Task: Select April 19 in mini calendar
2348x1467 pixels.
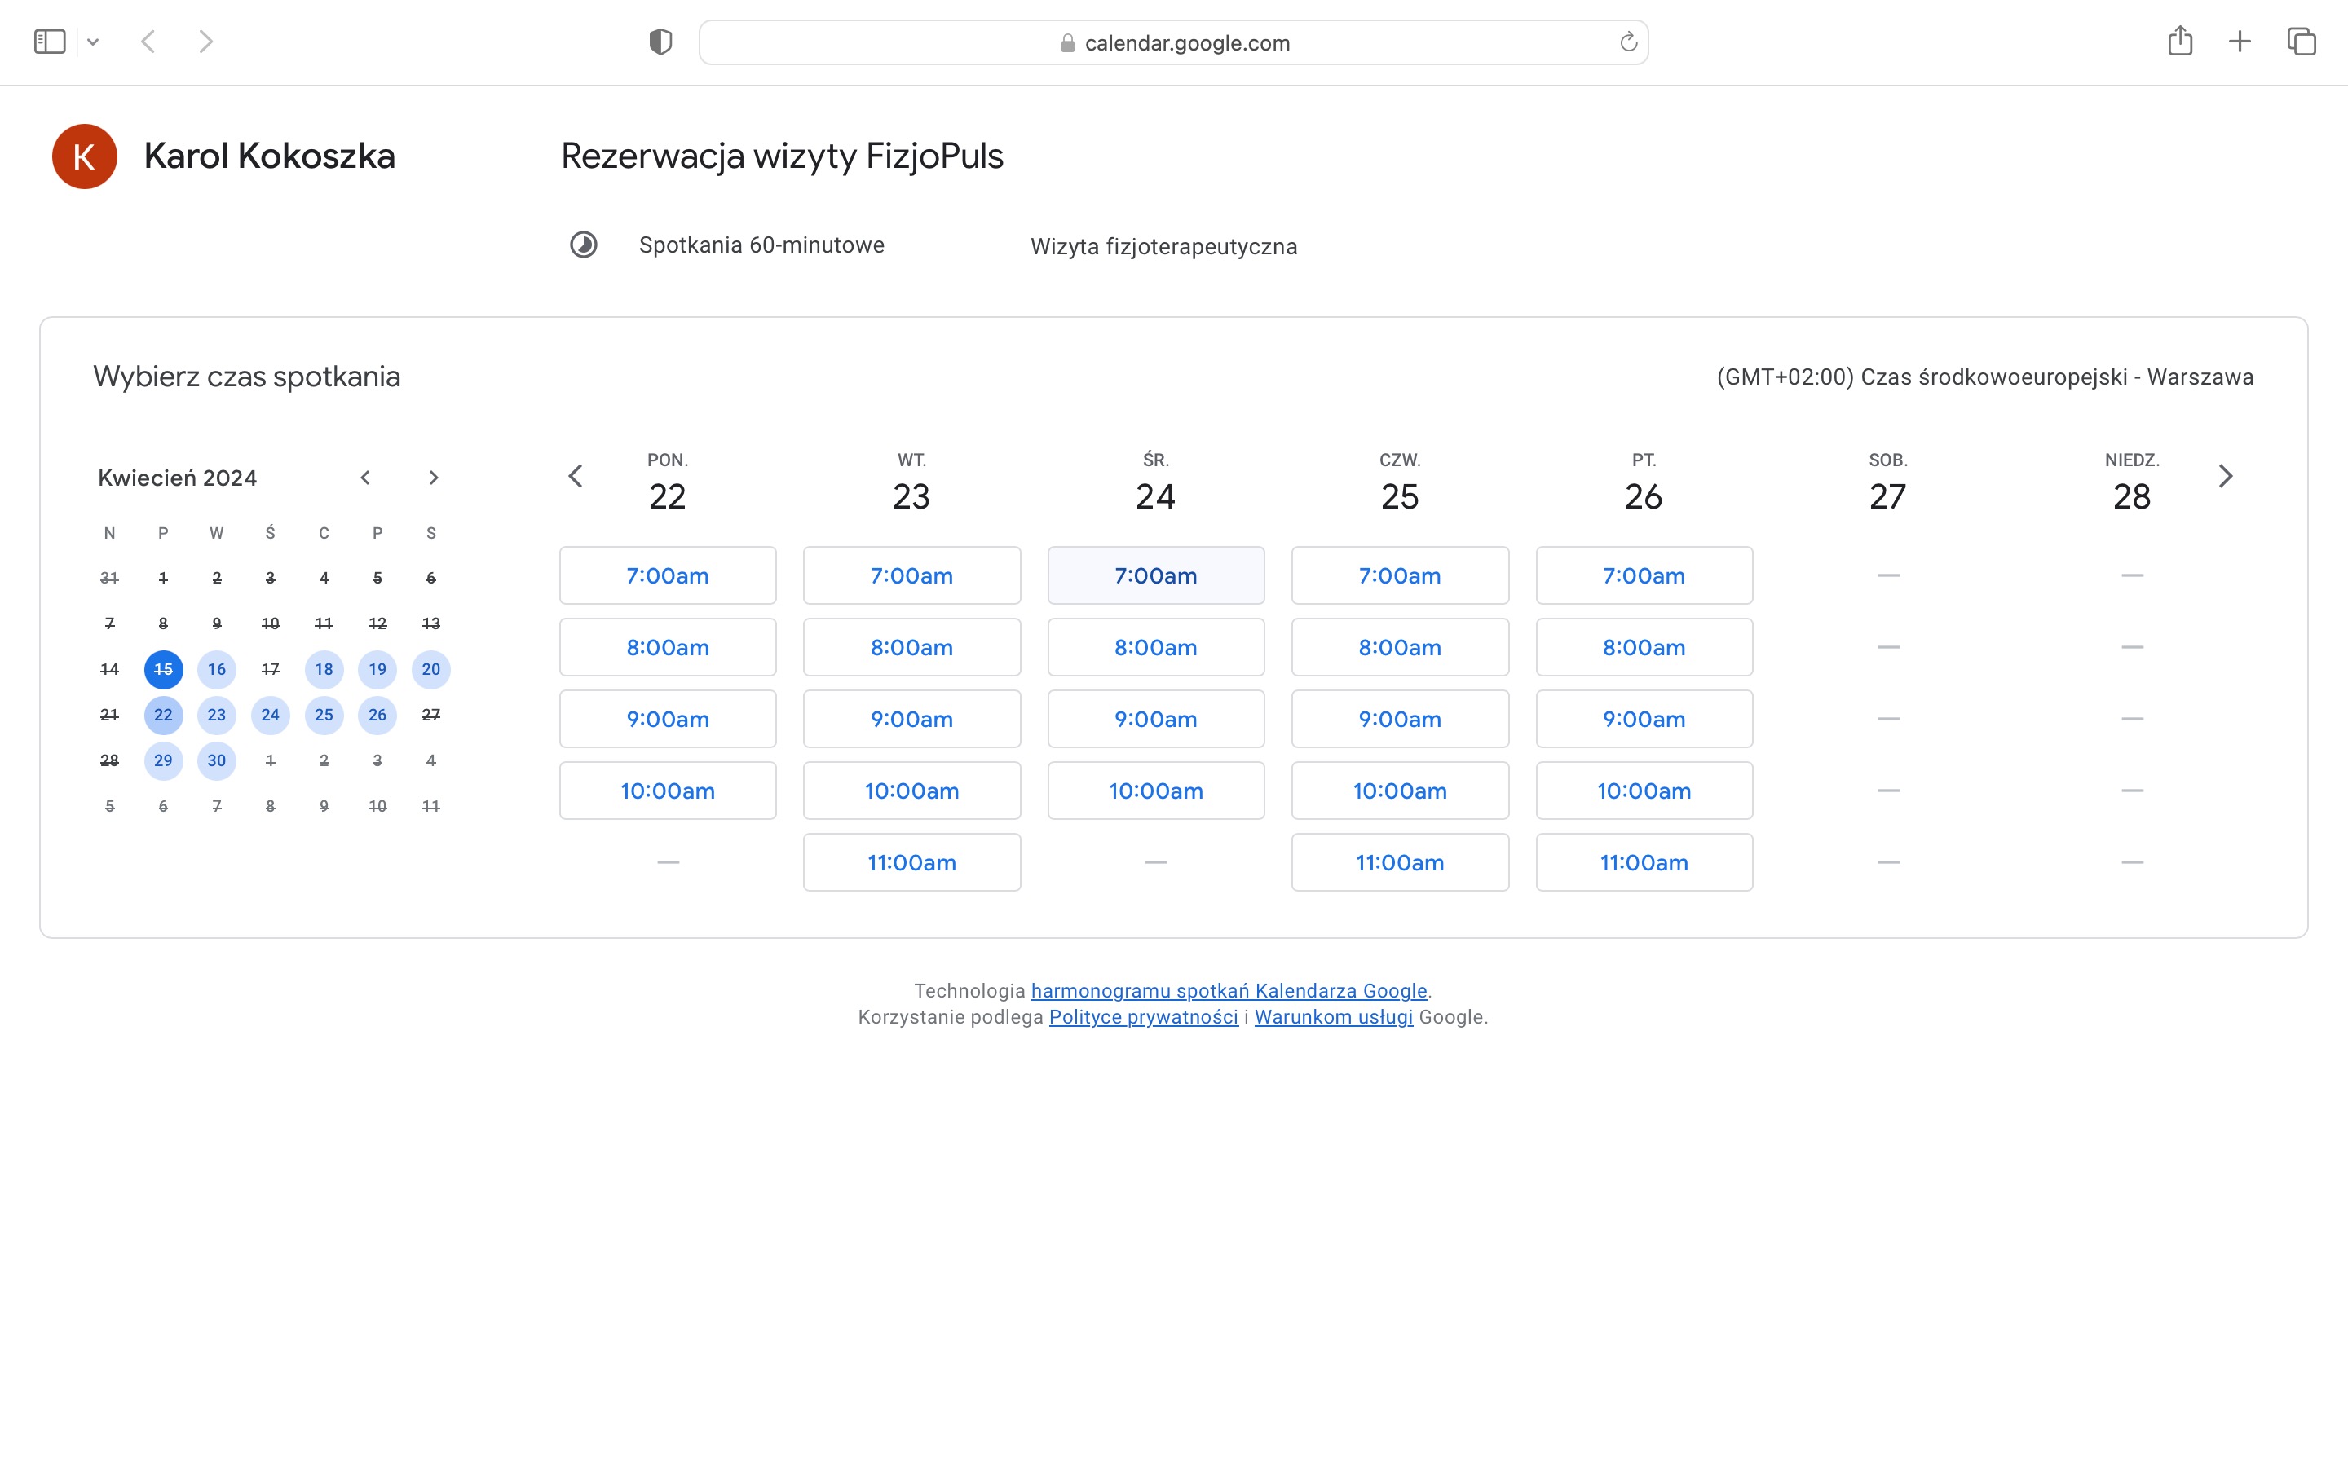Action: coord(377,669)
